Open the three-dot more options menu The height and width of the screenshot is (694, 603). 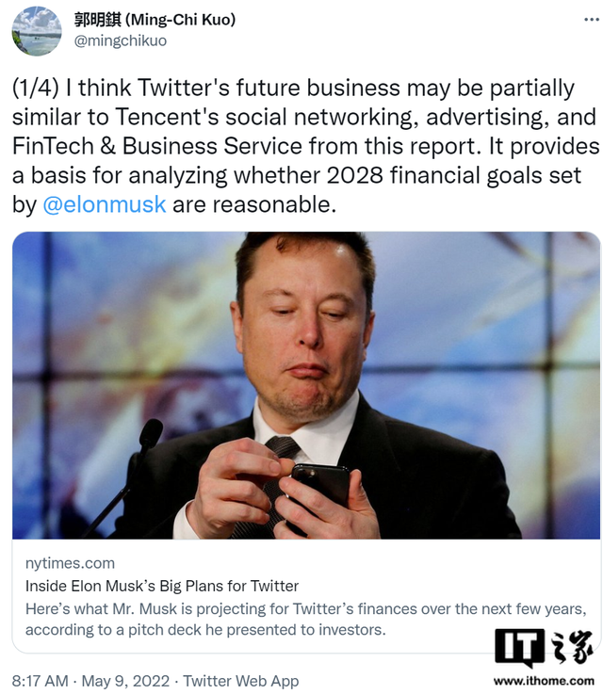point(592,20)
